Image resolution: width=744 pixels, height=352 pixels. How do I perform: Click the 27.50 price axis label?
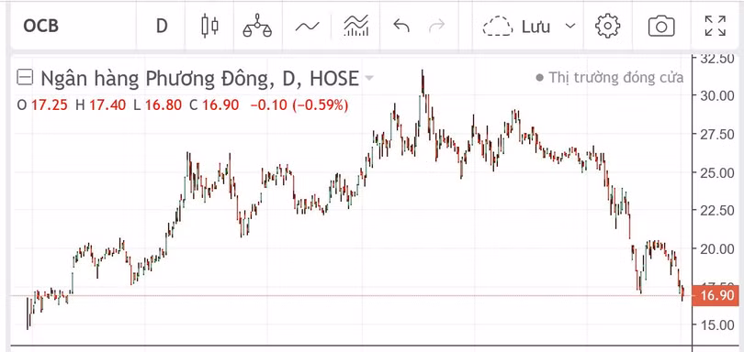pyautogui.click(x=718, y=135)
